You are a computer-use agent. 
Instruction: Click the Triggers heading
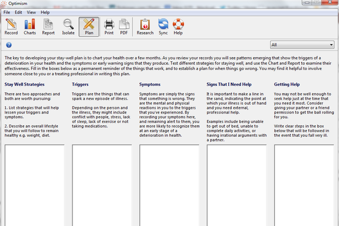coord(80,84)
